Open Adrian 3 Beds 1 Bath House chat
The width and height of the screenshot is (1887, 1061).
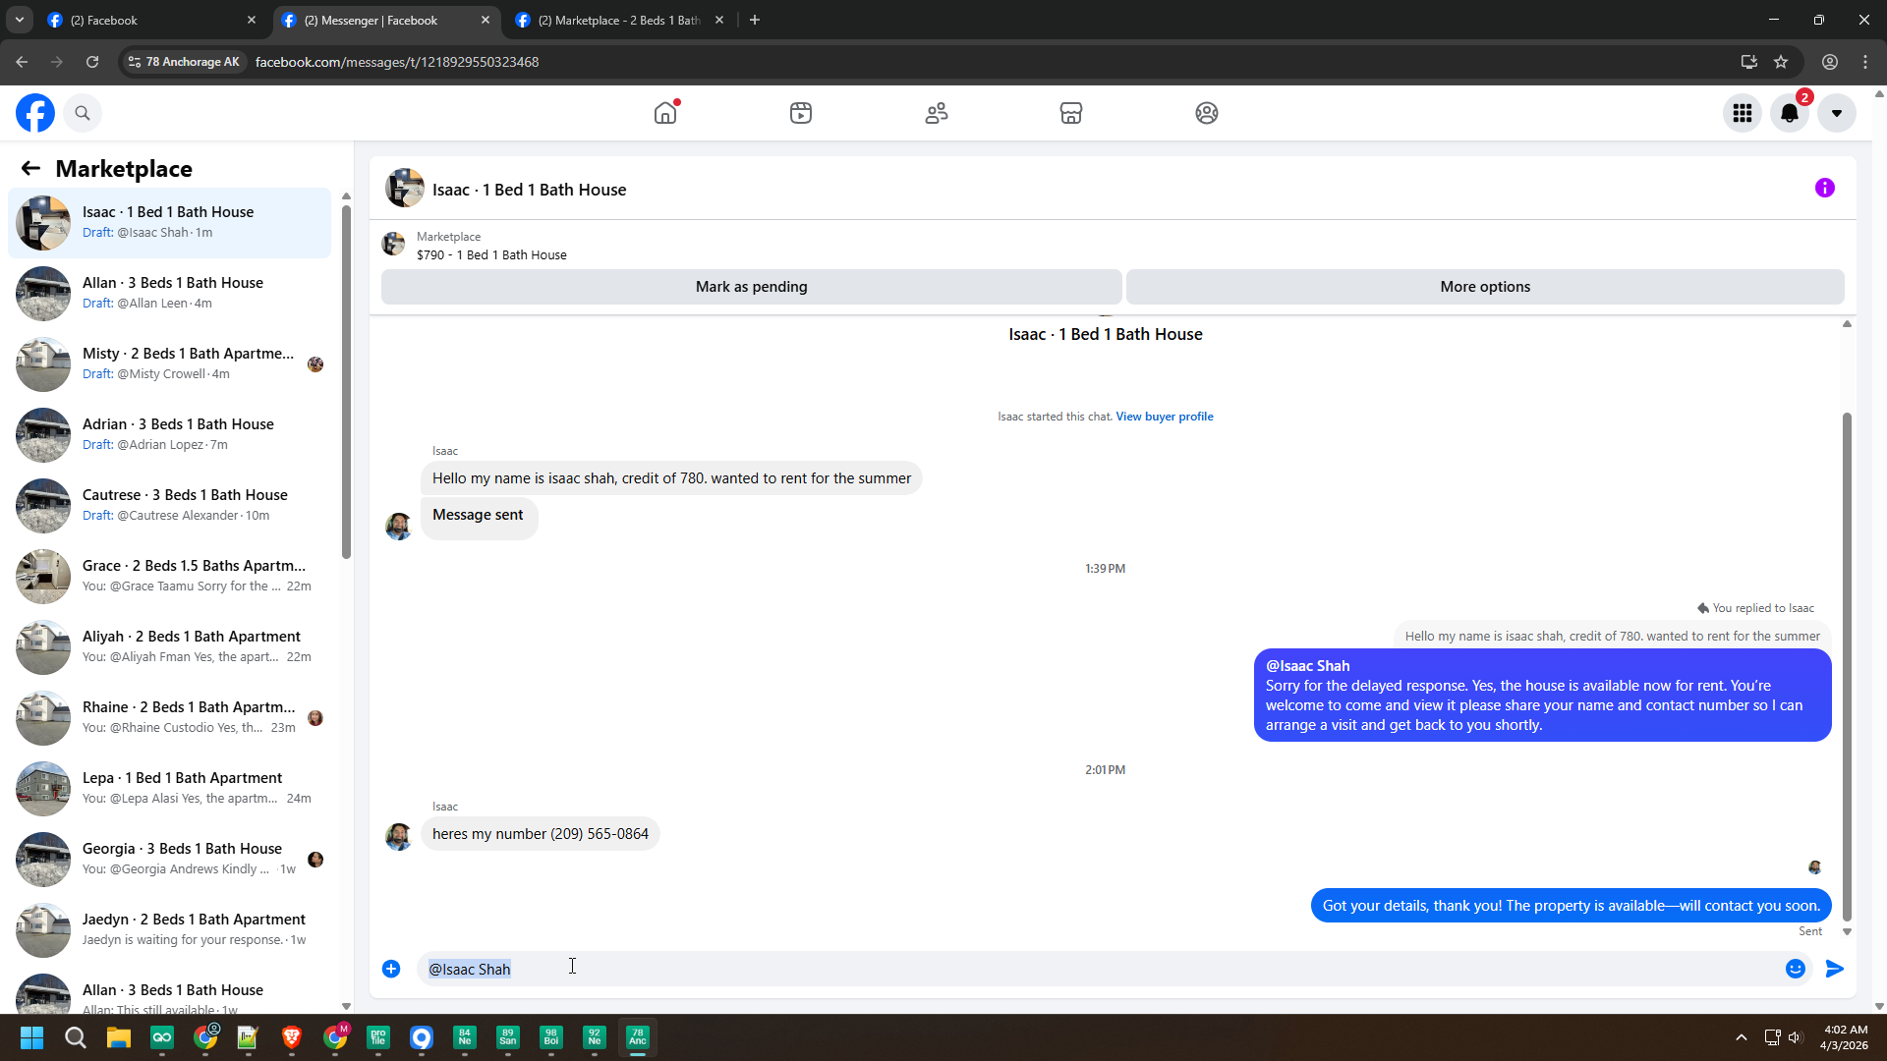coord(170,435)
